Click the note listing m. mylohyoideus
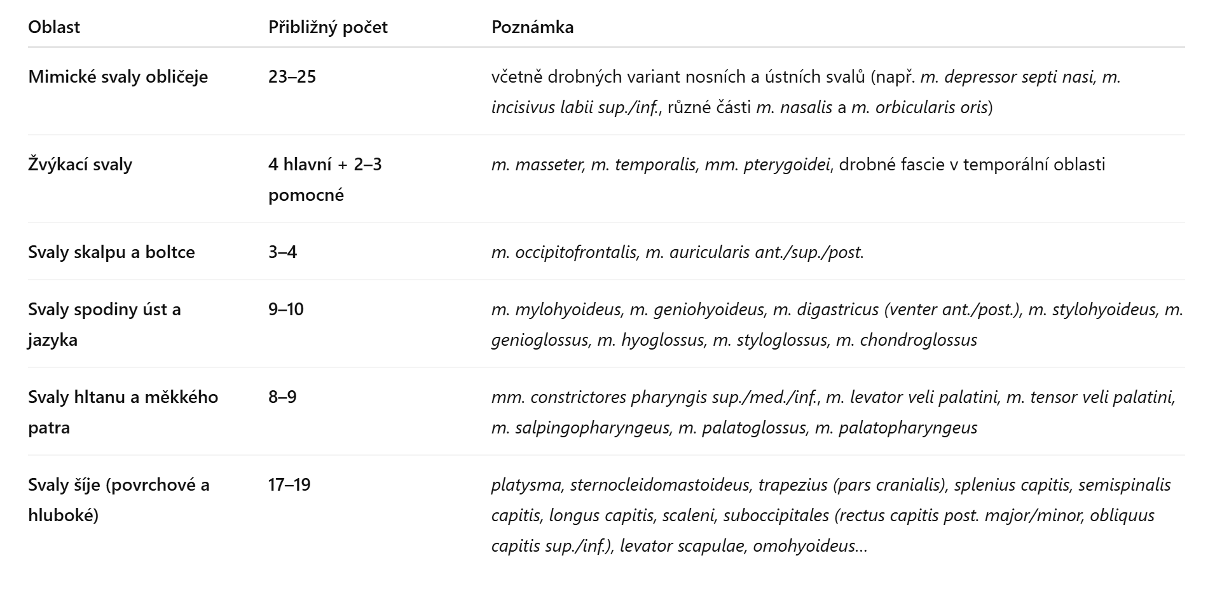Image resolution: width=1229 pixels, height=593 pixels. [x=837, y=324]
